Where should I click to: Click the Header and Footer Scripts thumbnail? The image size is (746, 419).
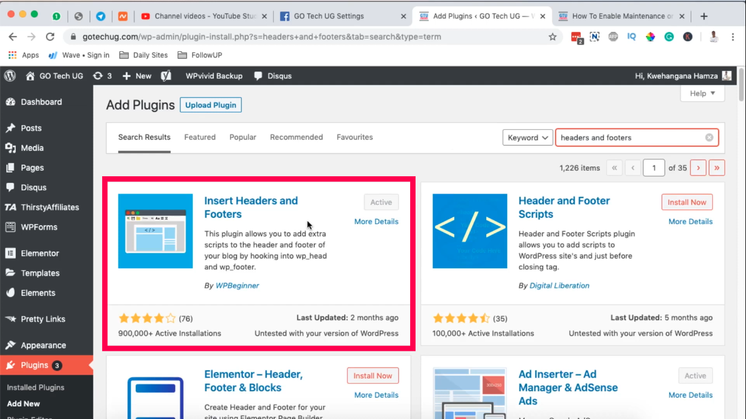470,231
